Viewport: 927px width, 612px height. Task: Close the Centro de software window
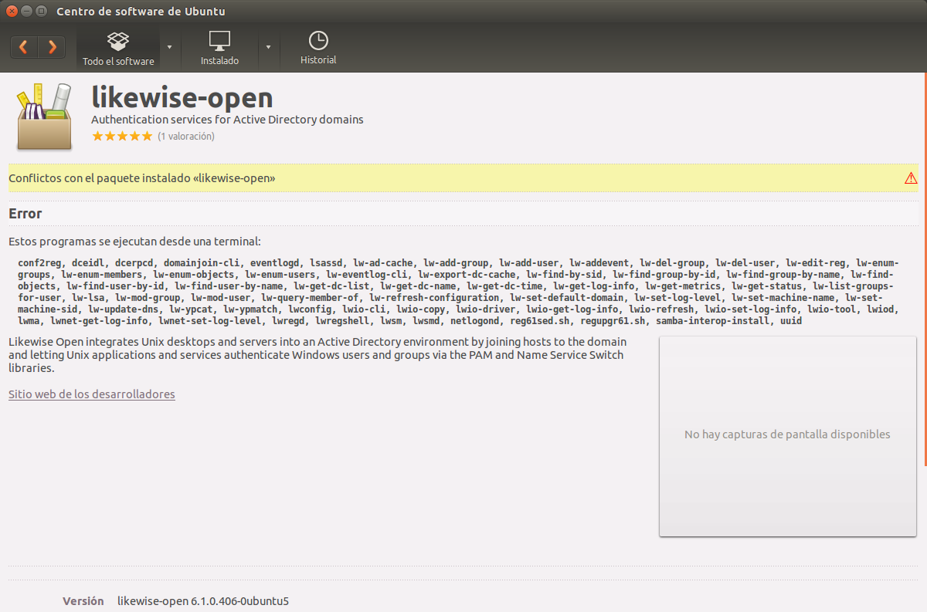(x=11, y=12)
